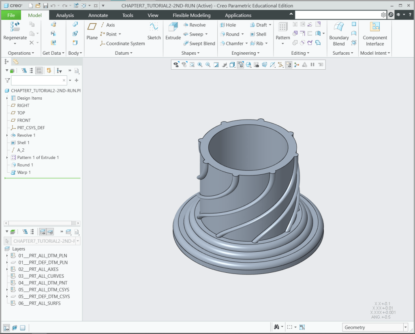Start the Sketch tool
The image size is (415, 334).
click(x=154, y=31)
